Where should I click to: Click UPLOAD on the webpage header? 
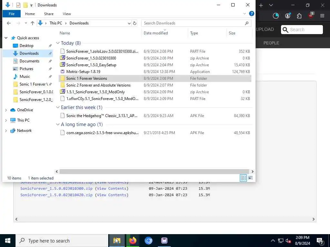point(265,29)
